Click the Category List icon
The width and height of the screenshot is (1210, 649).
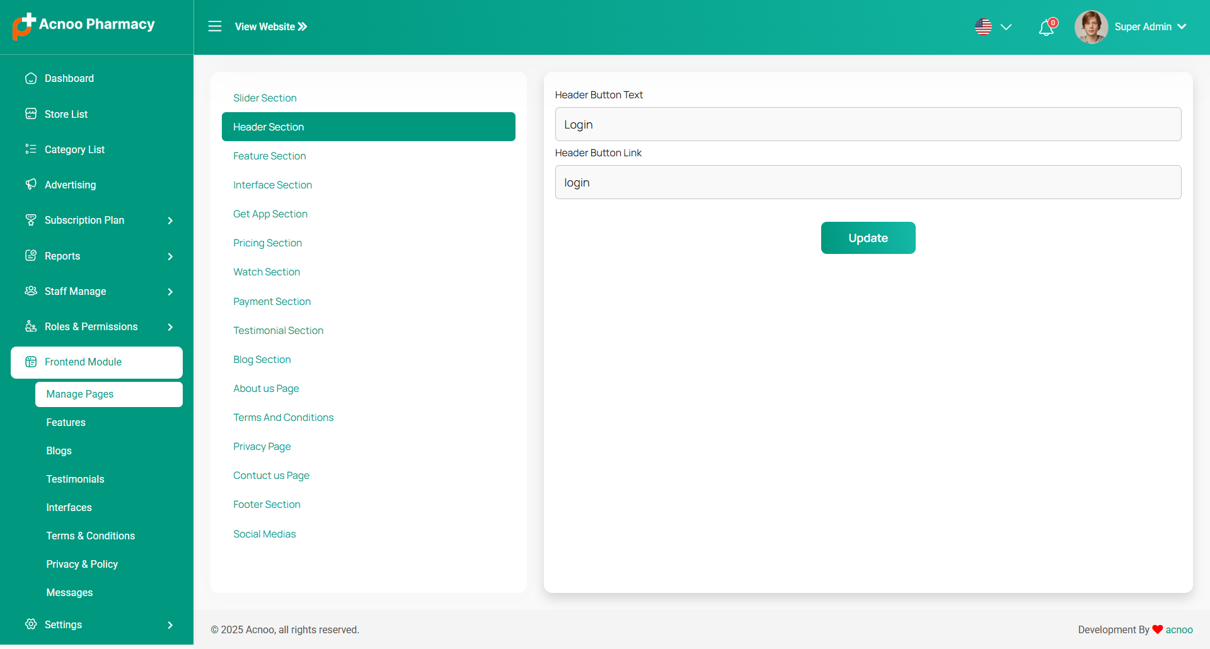[x=31, y=149]
